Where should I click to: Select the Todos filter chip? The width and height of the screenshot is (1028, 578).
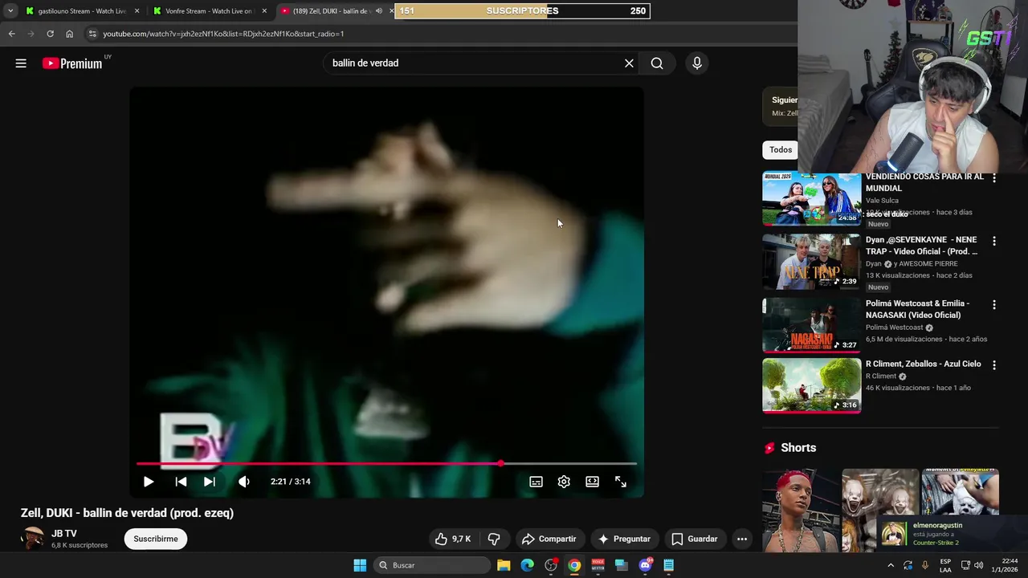[x=781, y=150]
